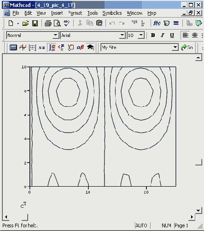Select the C transpose plot label
This screenshot has height=231, width=204.
(x=23, y=205)
